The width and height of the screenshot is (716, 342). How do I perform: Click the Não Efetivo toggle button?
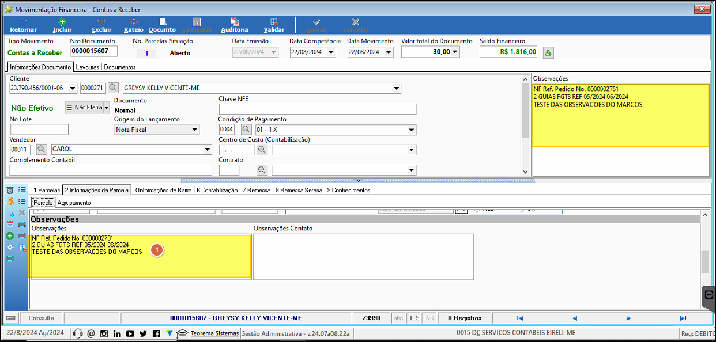coord(84,107)
